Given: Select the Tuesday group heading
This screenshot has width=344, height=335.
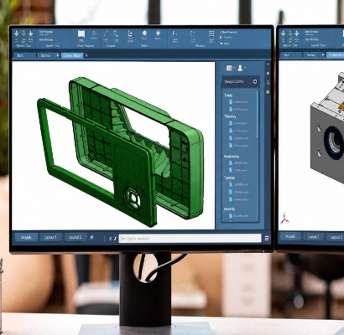Looking at the screenshot, I should tap(229, 178).
